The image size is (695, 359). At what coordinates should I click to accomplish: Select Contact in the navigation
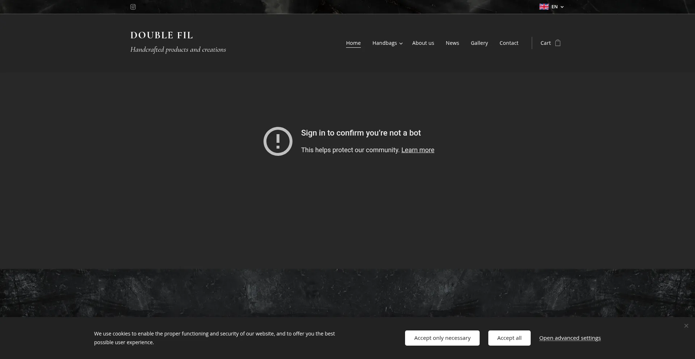(x=509, y=43)
